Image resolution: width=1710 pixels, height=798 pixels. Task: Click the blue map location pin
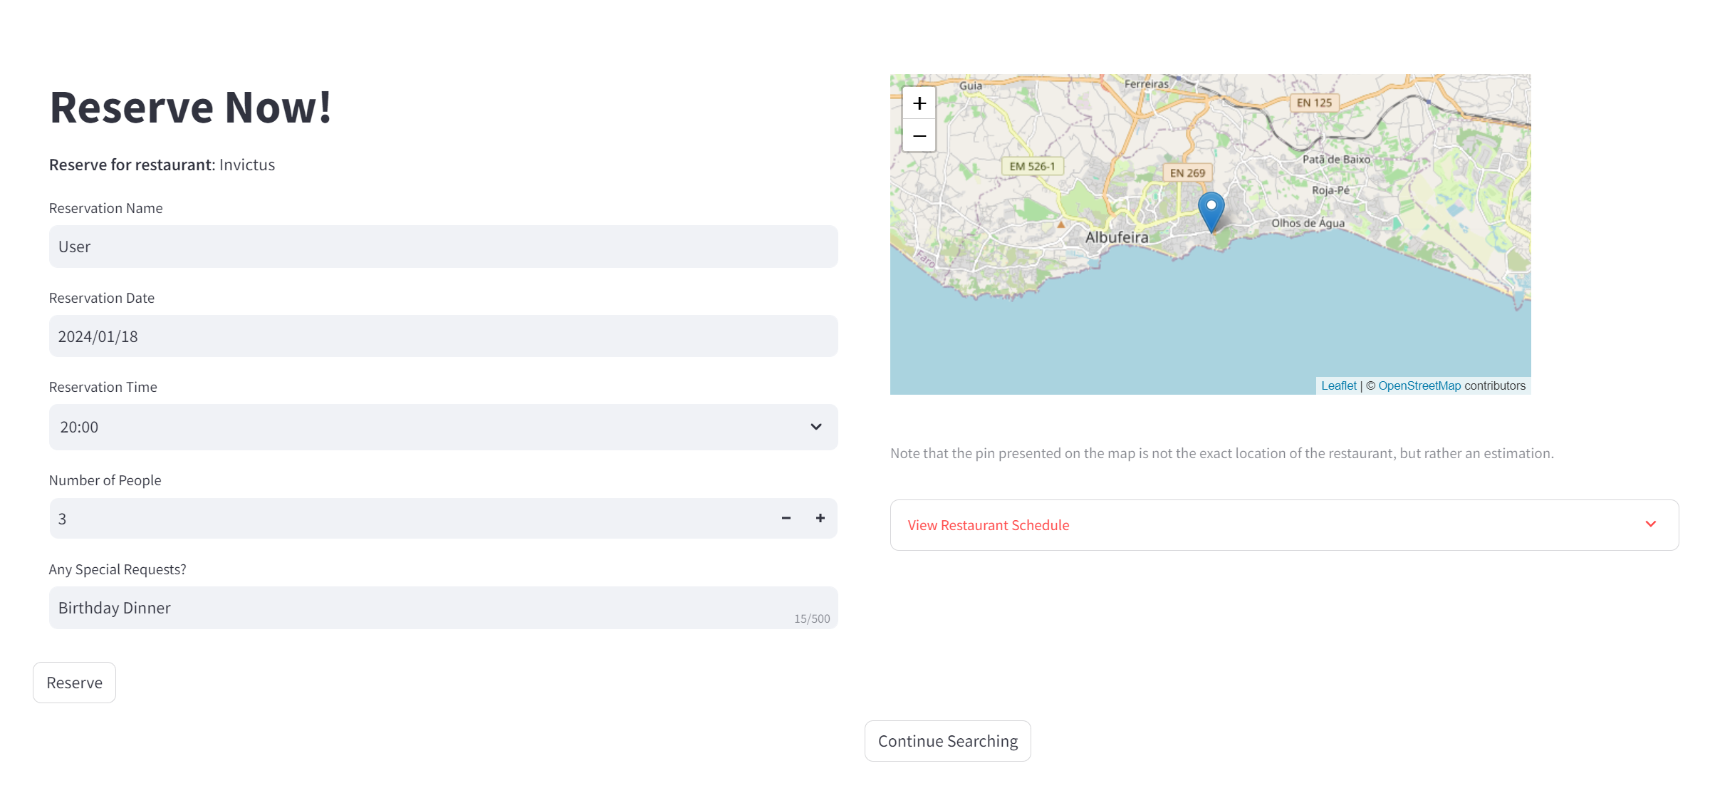[x=1211, y=210]
